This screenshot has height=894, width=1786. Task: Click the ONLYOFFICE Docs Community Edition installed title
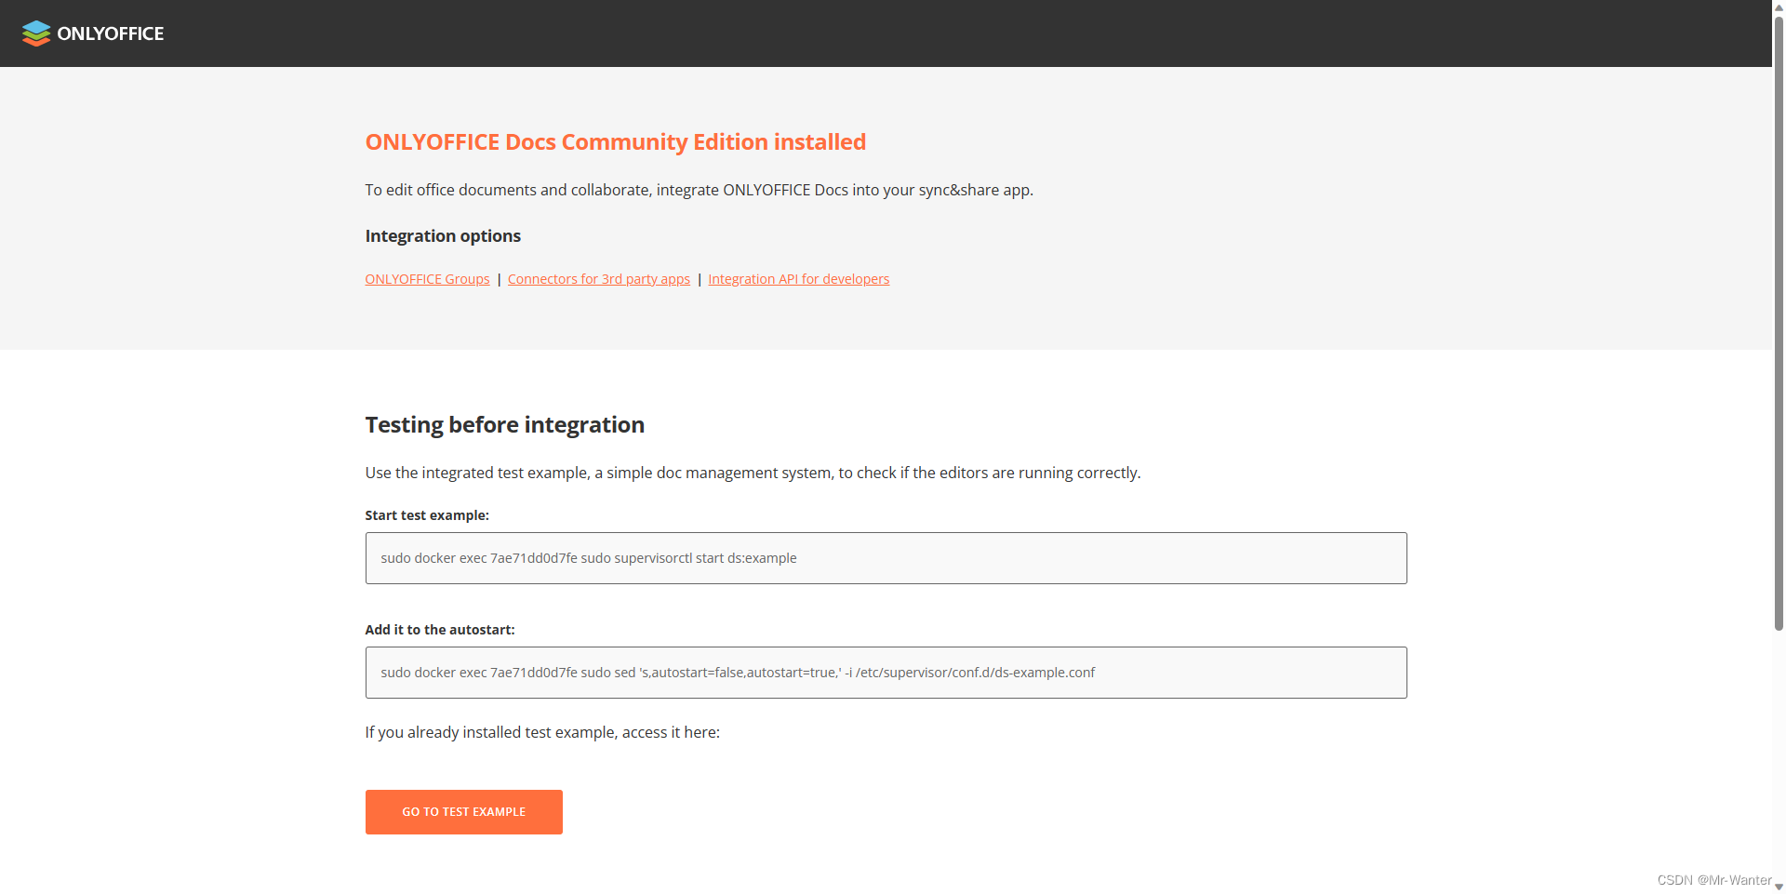pyautogui.click(x=615, y=141)
